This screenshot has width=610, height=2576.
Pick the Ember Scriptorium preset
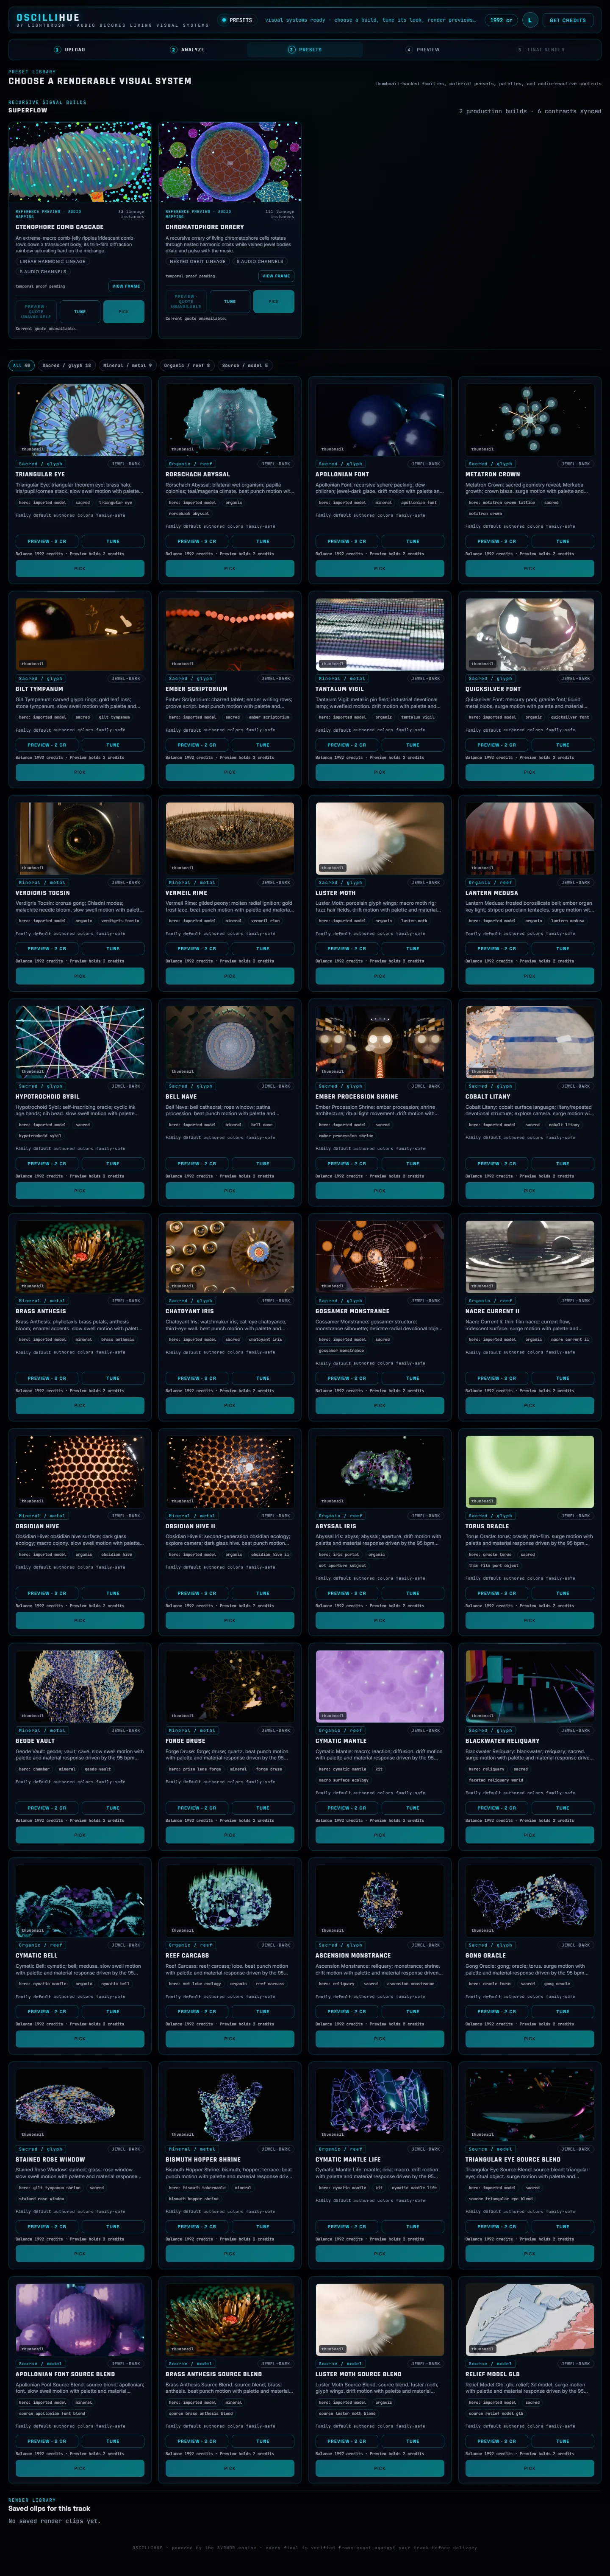point(230,772)
